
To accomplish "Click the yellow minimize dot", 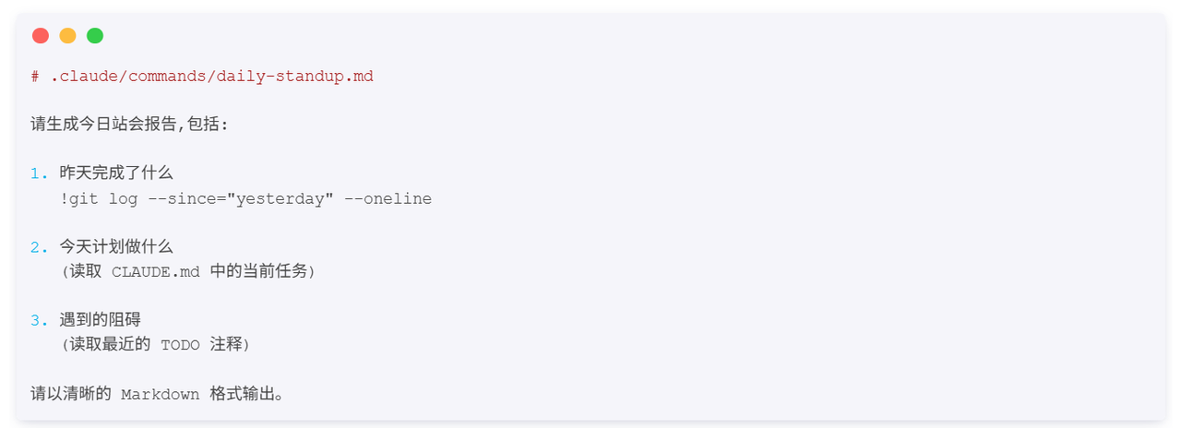I will pos(67,36).
